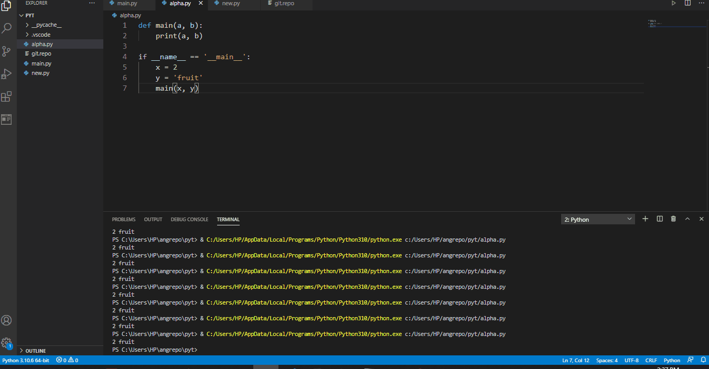Expand the __pycache__ folder
The height and width of the screenshot is (369, 709).
(x=45, y=25)
